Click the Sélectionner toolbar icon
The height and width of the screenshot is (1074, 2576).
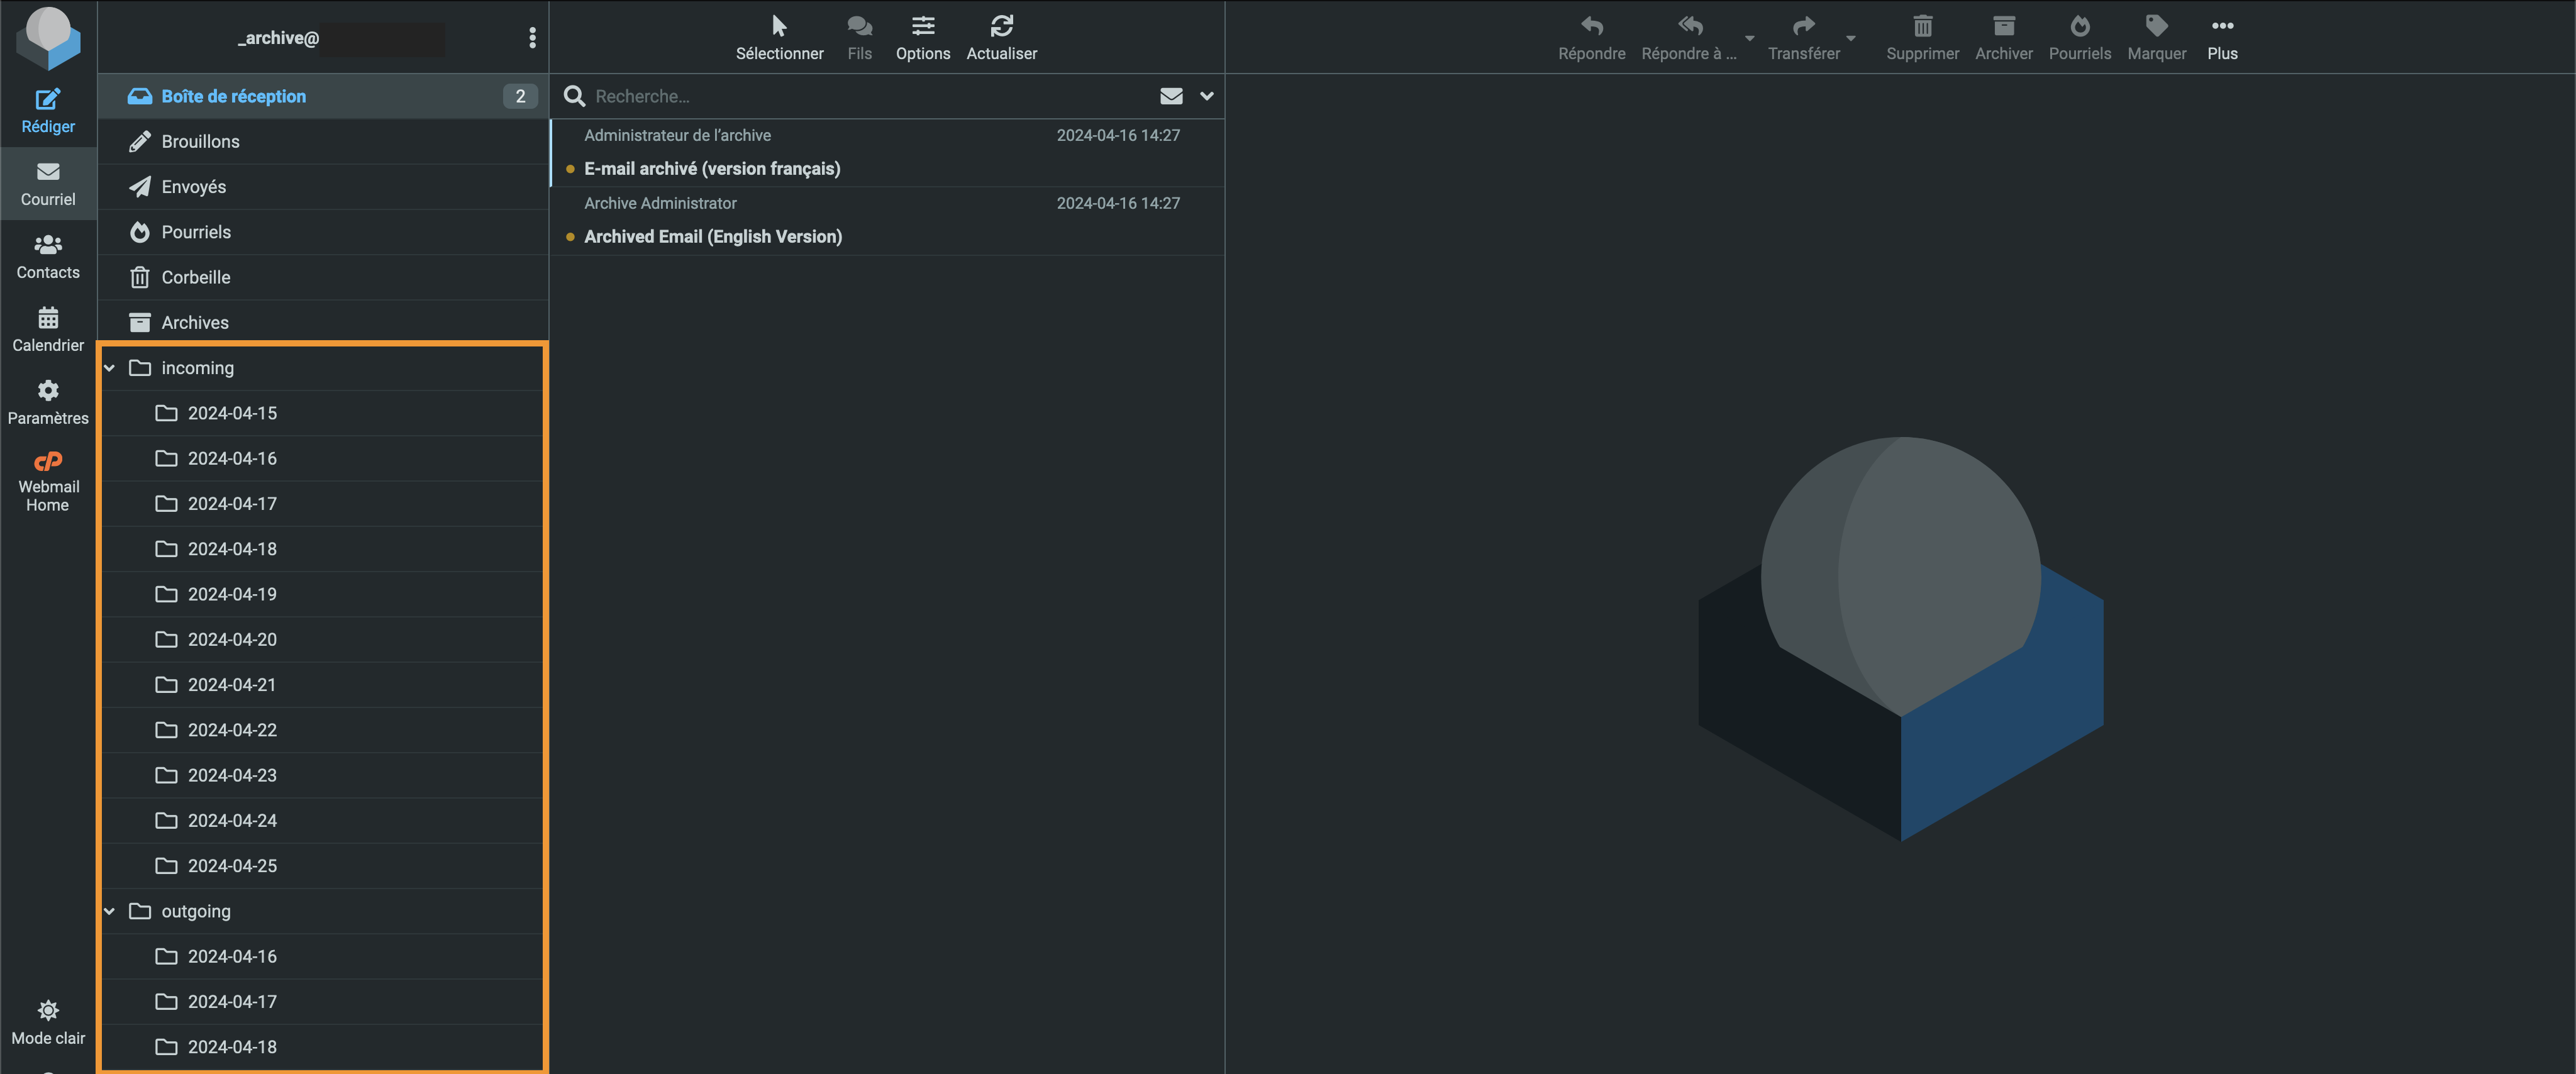click(x=779, y=38)
